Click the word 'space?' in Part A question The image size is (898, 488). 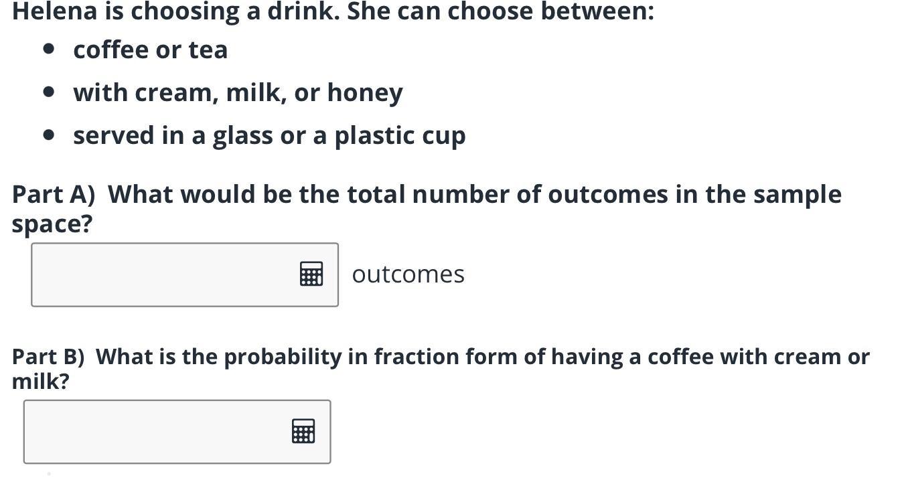52,224
